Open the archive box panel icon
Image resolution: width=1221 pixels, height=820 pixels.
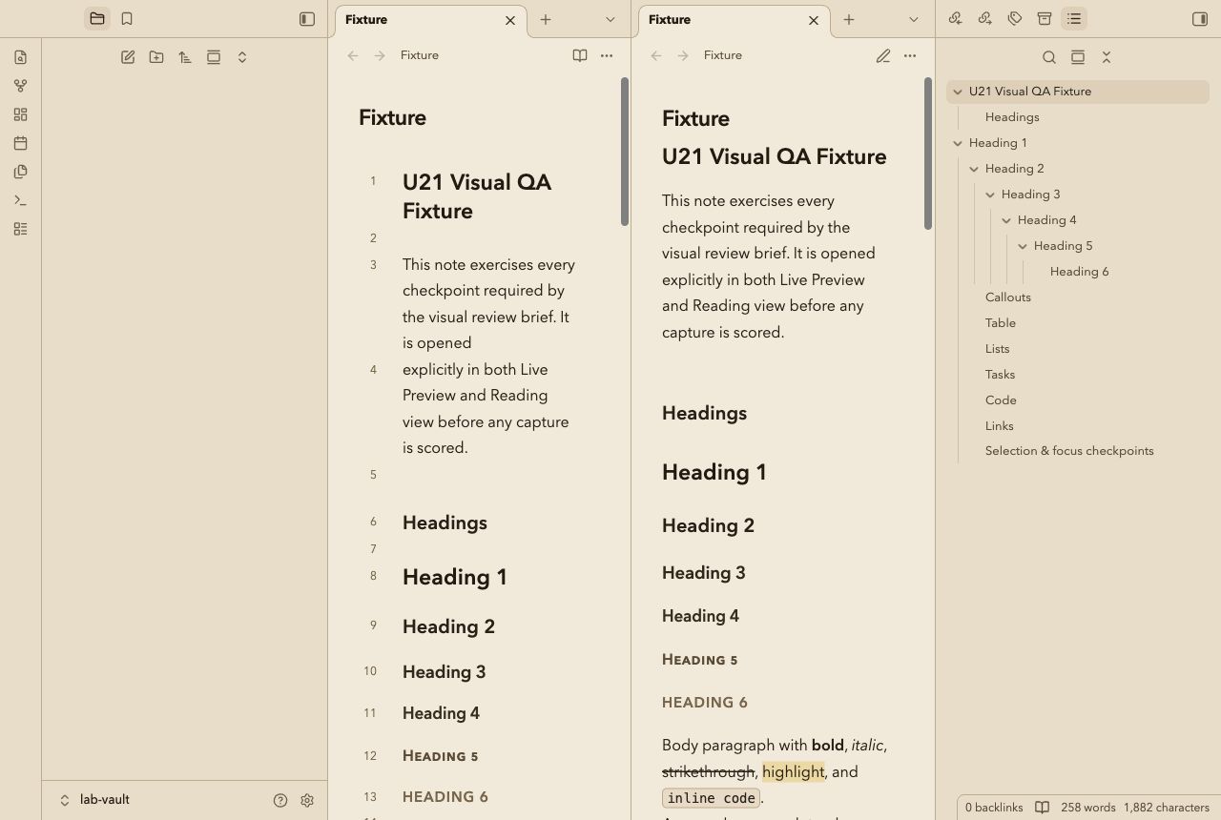pos(1045,19)
